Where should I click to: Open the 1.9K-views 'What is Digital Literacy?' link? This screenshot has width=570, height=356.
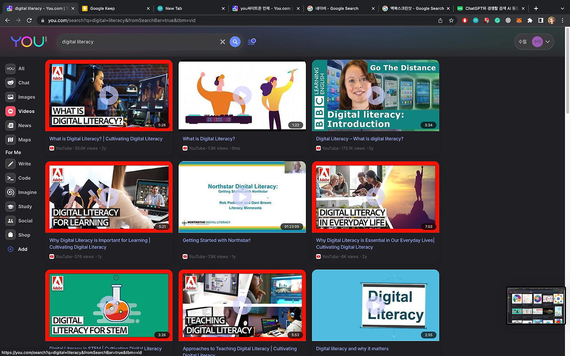pos(209,139)
